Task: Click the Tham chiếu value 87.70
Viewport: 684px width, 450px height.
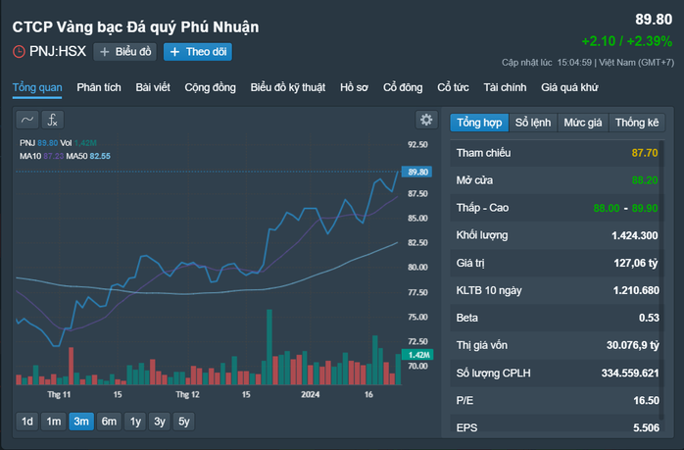Action: (x=645, y=153)
